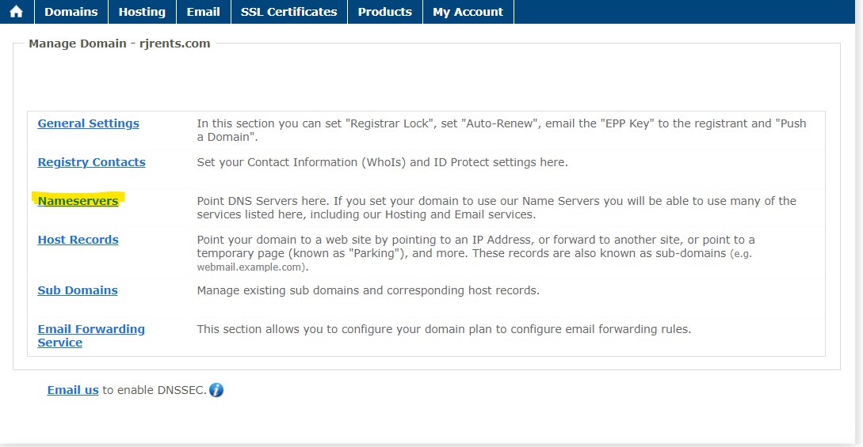Open the My Account menu

(468, 12)
